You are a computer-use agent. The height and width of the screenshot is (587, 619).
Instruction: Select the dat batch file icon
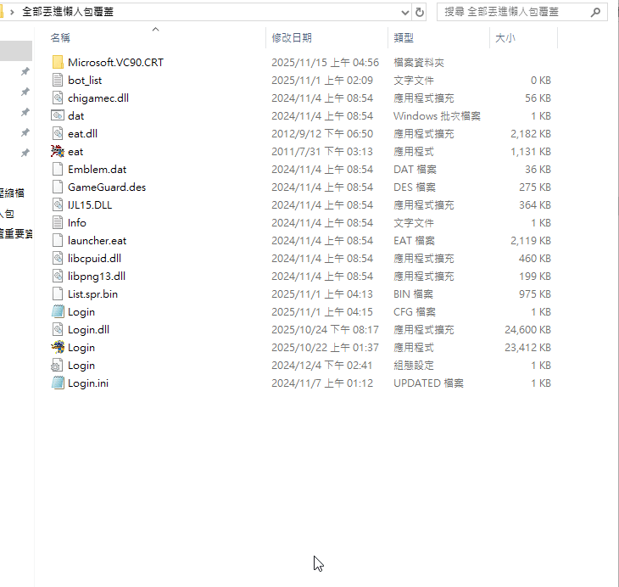[x=58, y=115]
